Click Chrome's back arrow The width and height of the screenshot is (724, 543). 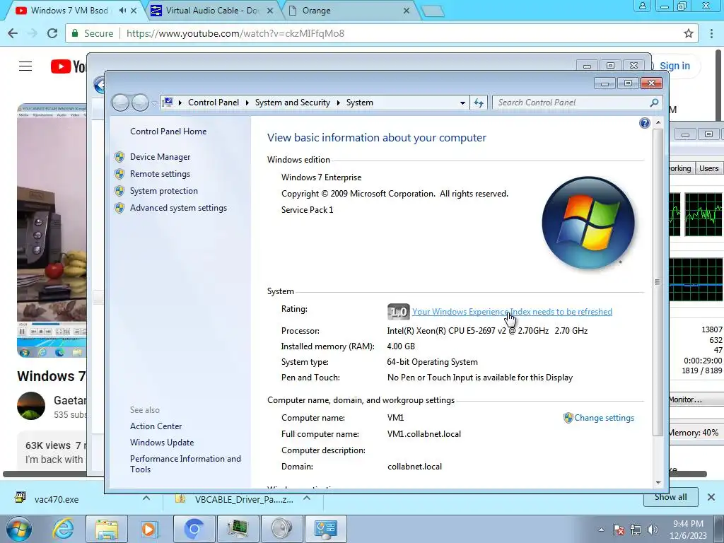pos(13,33)
